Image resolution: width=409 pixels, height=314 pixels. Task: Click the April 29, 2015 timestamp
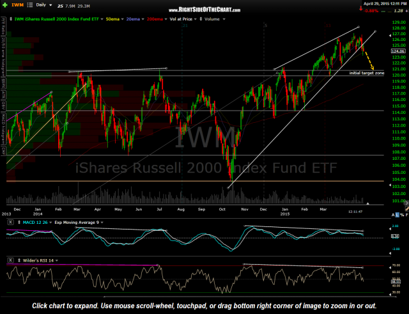coord(385,4)
